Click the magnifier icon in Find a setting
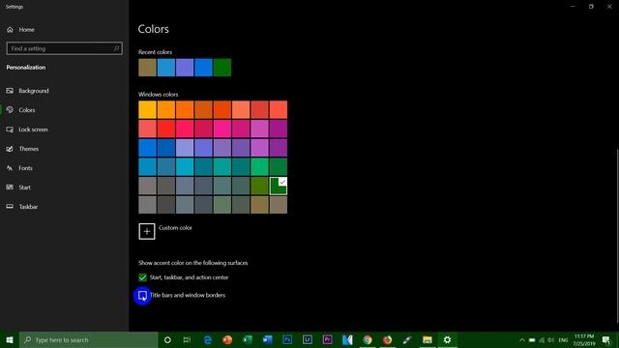619x348 pixels. click(x=116, y=48)
